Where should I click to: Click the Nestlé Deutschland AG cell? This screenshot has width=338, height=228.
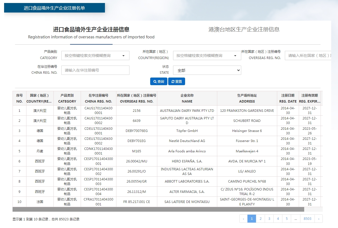187,141
